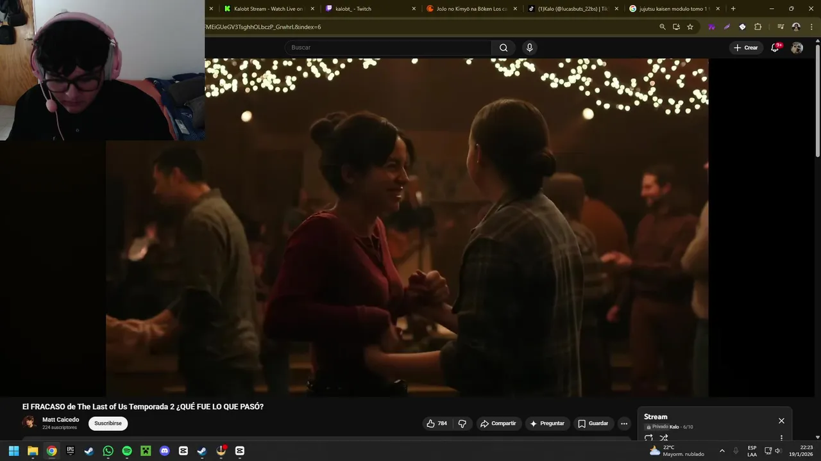Open YouTube notifications bell

coord(775,47)
